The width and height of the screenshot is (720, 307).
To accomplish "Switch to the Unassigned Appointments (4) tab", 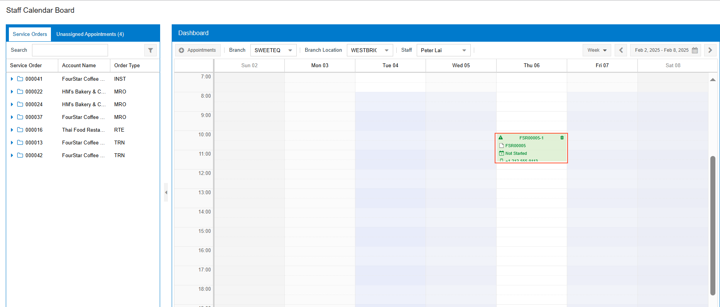I will tap(90, 34).
